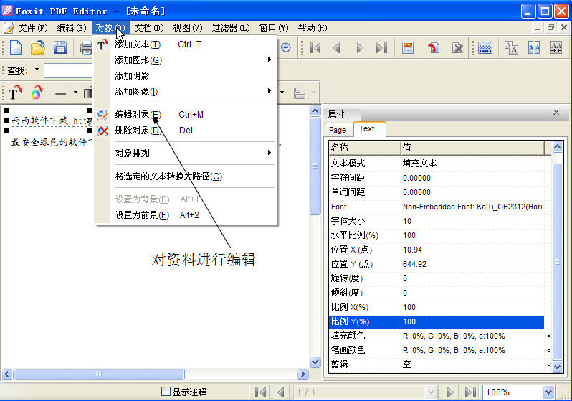Click the T icon beside 添加文本 in menu
This screenshot has width=572, height=401.
103,44
